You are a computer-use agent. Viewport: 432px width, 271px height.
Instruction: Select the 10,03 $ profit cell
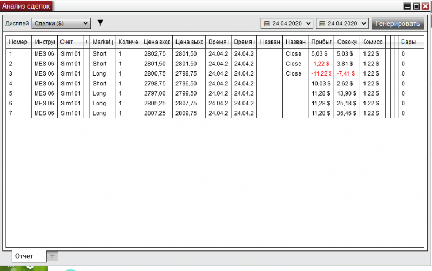pos(321,84)
